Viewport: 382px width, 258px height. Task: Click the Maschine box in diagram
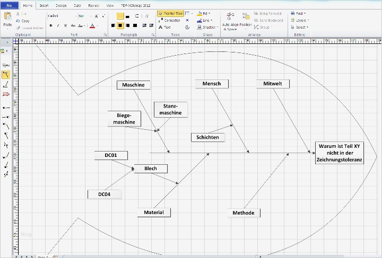pyautogui.click(x=133, y=85)
